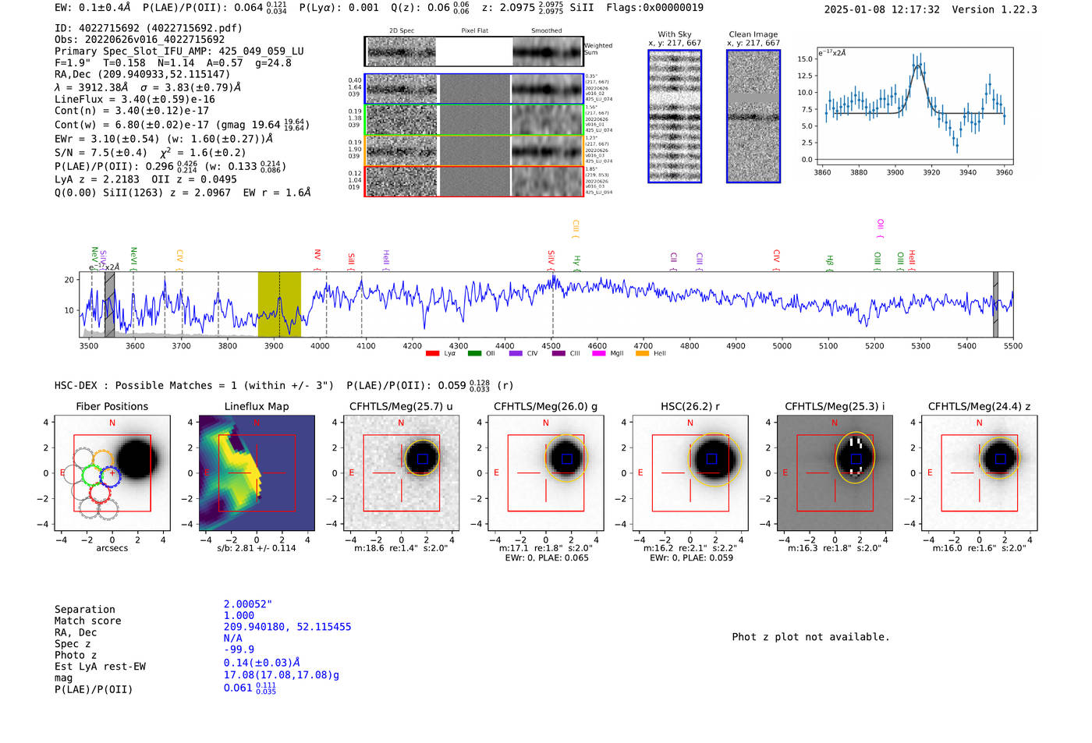Click the green Hβ line marker label
Viewport: 1092px width, 743px height.
pos(830,261)
